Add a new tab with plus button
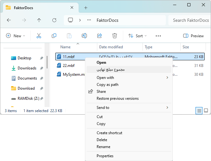Viewport: 211px width, 161px height. click(x=86, y=8)
